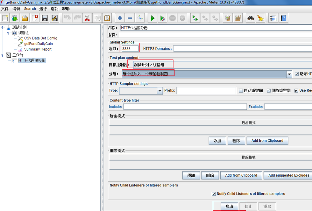This screenshot has height=211, width=312.
Task: Click the Help question mark icon
Action: [x=283, y=18]
